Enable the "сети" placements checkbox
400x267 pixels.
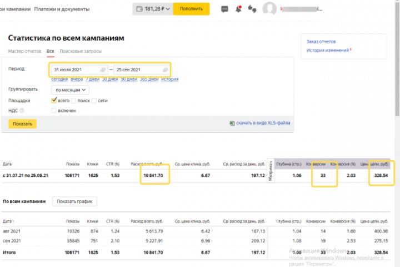(x=94, y=101)
